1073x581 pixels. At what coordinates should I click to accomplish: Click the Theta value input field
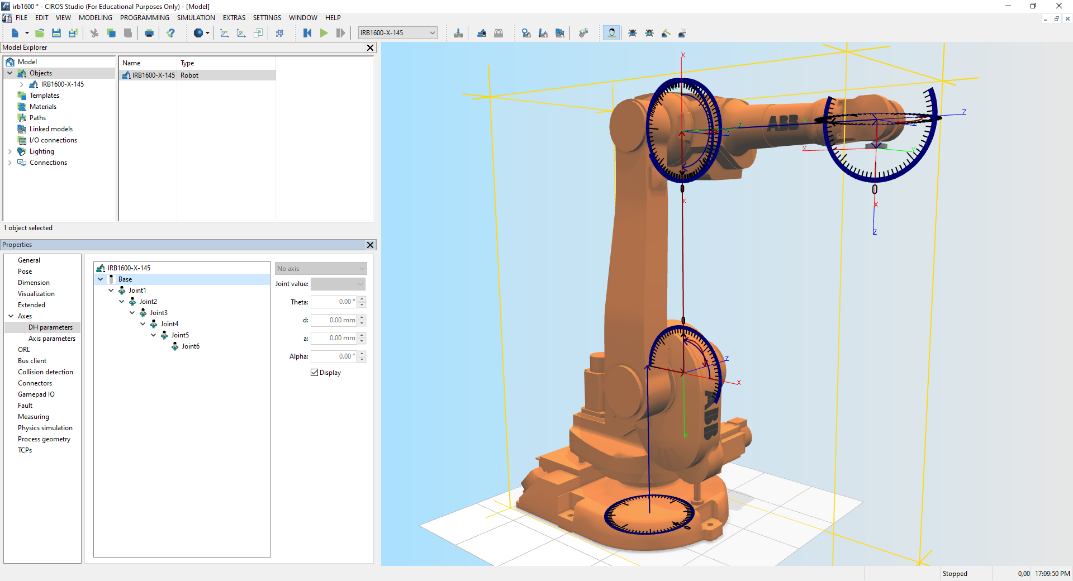tap(334, 302)
